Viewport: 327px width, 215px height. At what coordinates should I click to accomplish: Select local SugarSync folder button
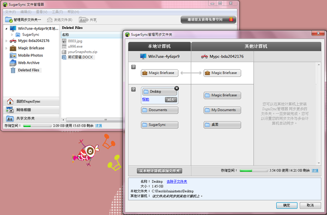click(160, 125)
